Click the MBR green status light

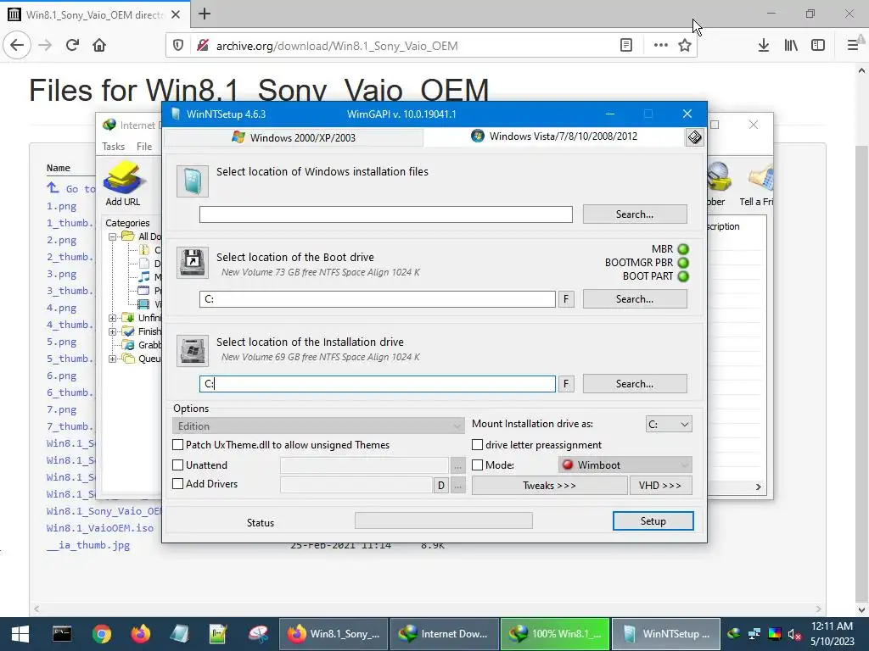pyautogui.click(x=683, y=249)
